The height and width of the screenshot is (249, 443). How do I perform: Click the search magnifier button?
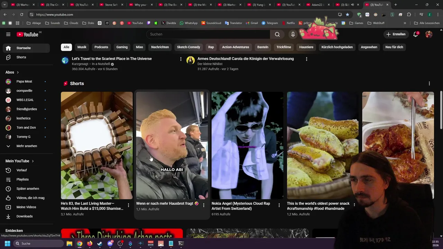[277, 34]
